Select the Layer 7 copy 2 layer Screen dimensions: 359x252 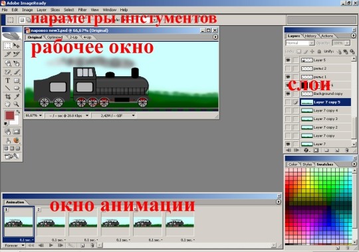(325, 127)
